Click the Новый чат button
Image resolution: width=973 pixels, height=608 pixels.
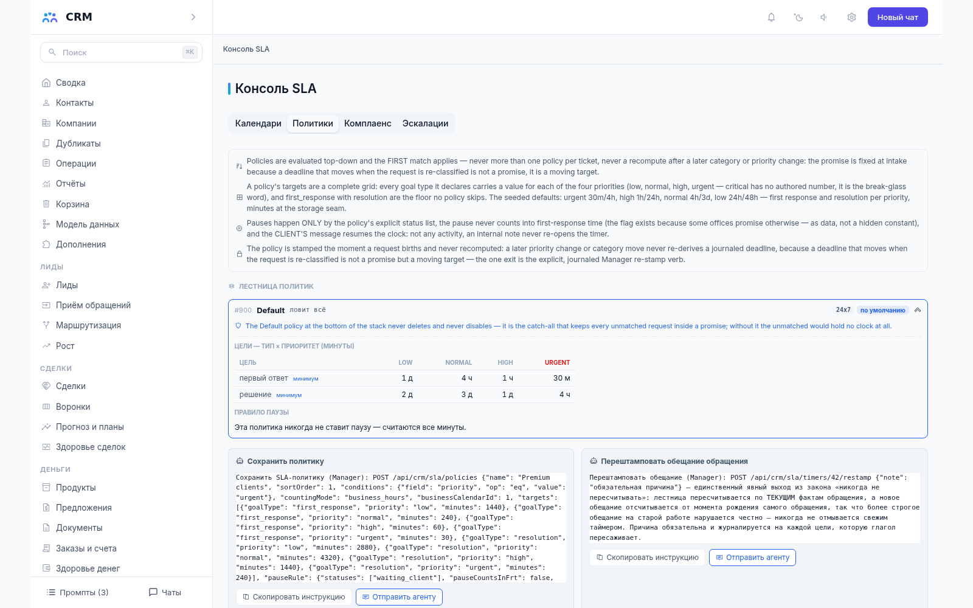pos(898,17)
